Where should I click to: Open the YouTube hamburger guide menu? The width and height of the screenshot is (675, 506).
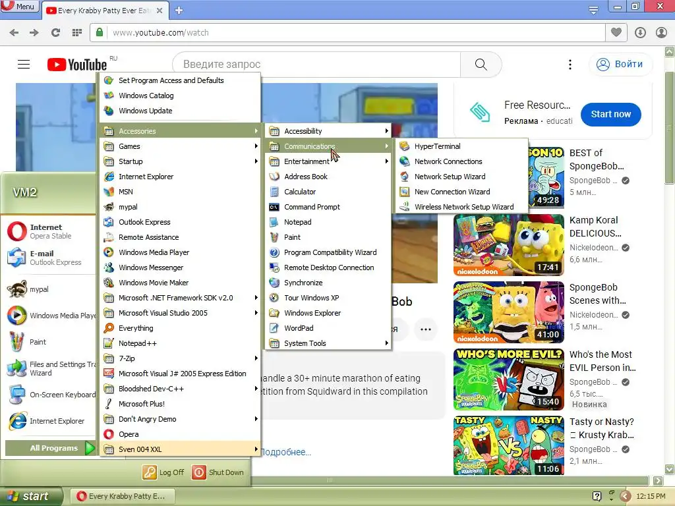coord(24,64)
